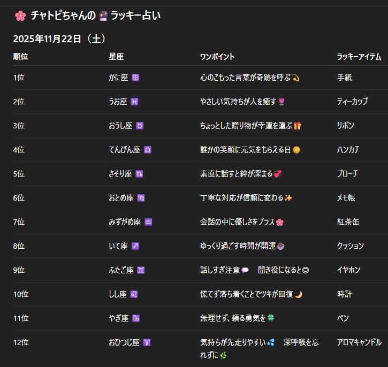The height and width of the screenshot is (367, 388).
Task: Click the gift box emoji in row 3
Action: (297, 126)
